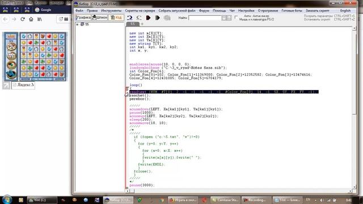Switch to the Графика panel button
The image size is (363, 204).
click(x=83, y=18)
